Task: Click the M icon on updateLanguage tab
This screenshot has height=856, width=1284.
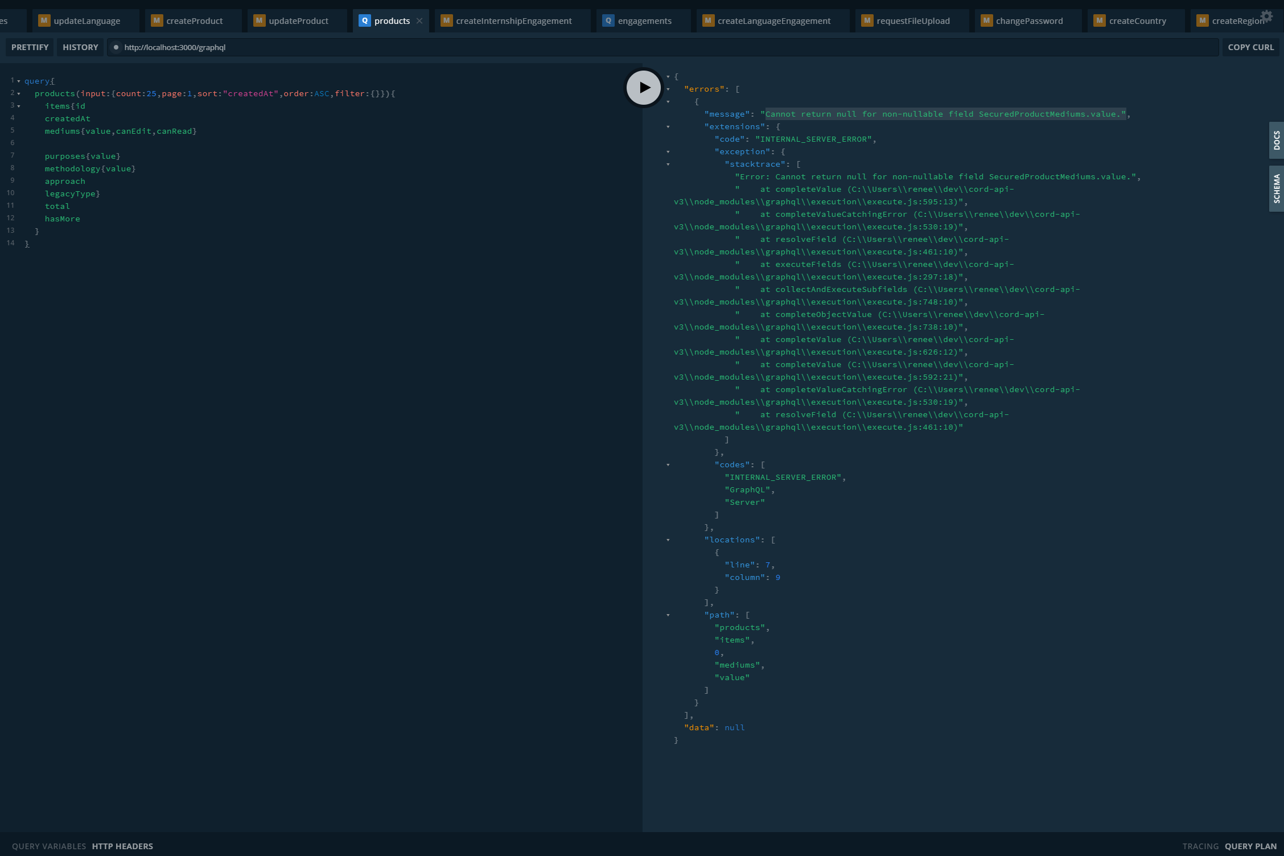Action: coord(44,20)
